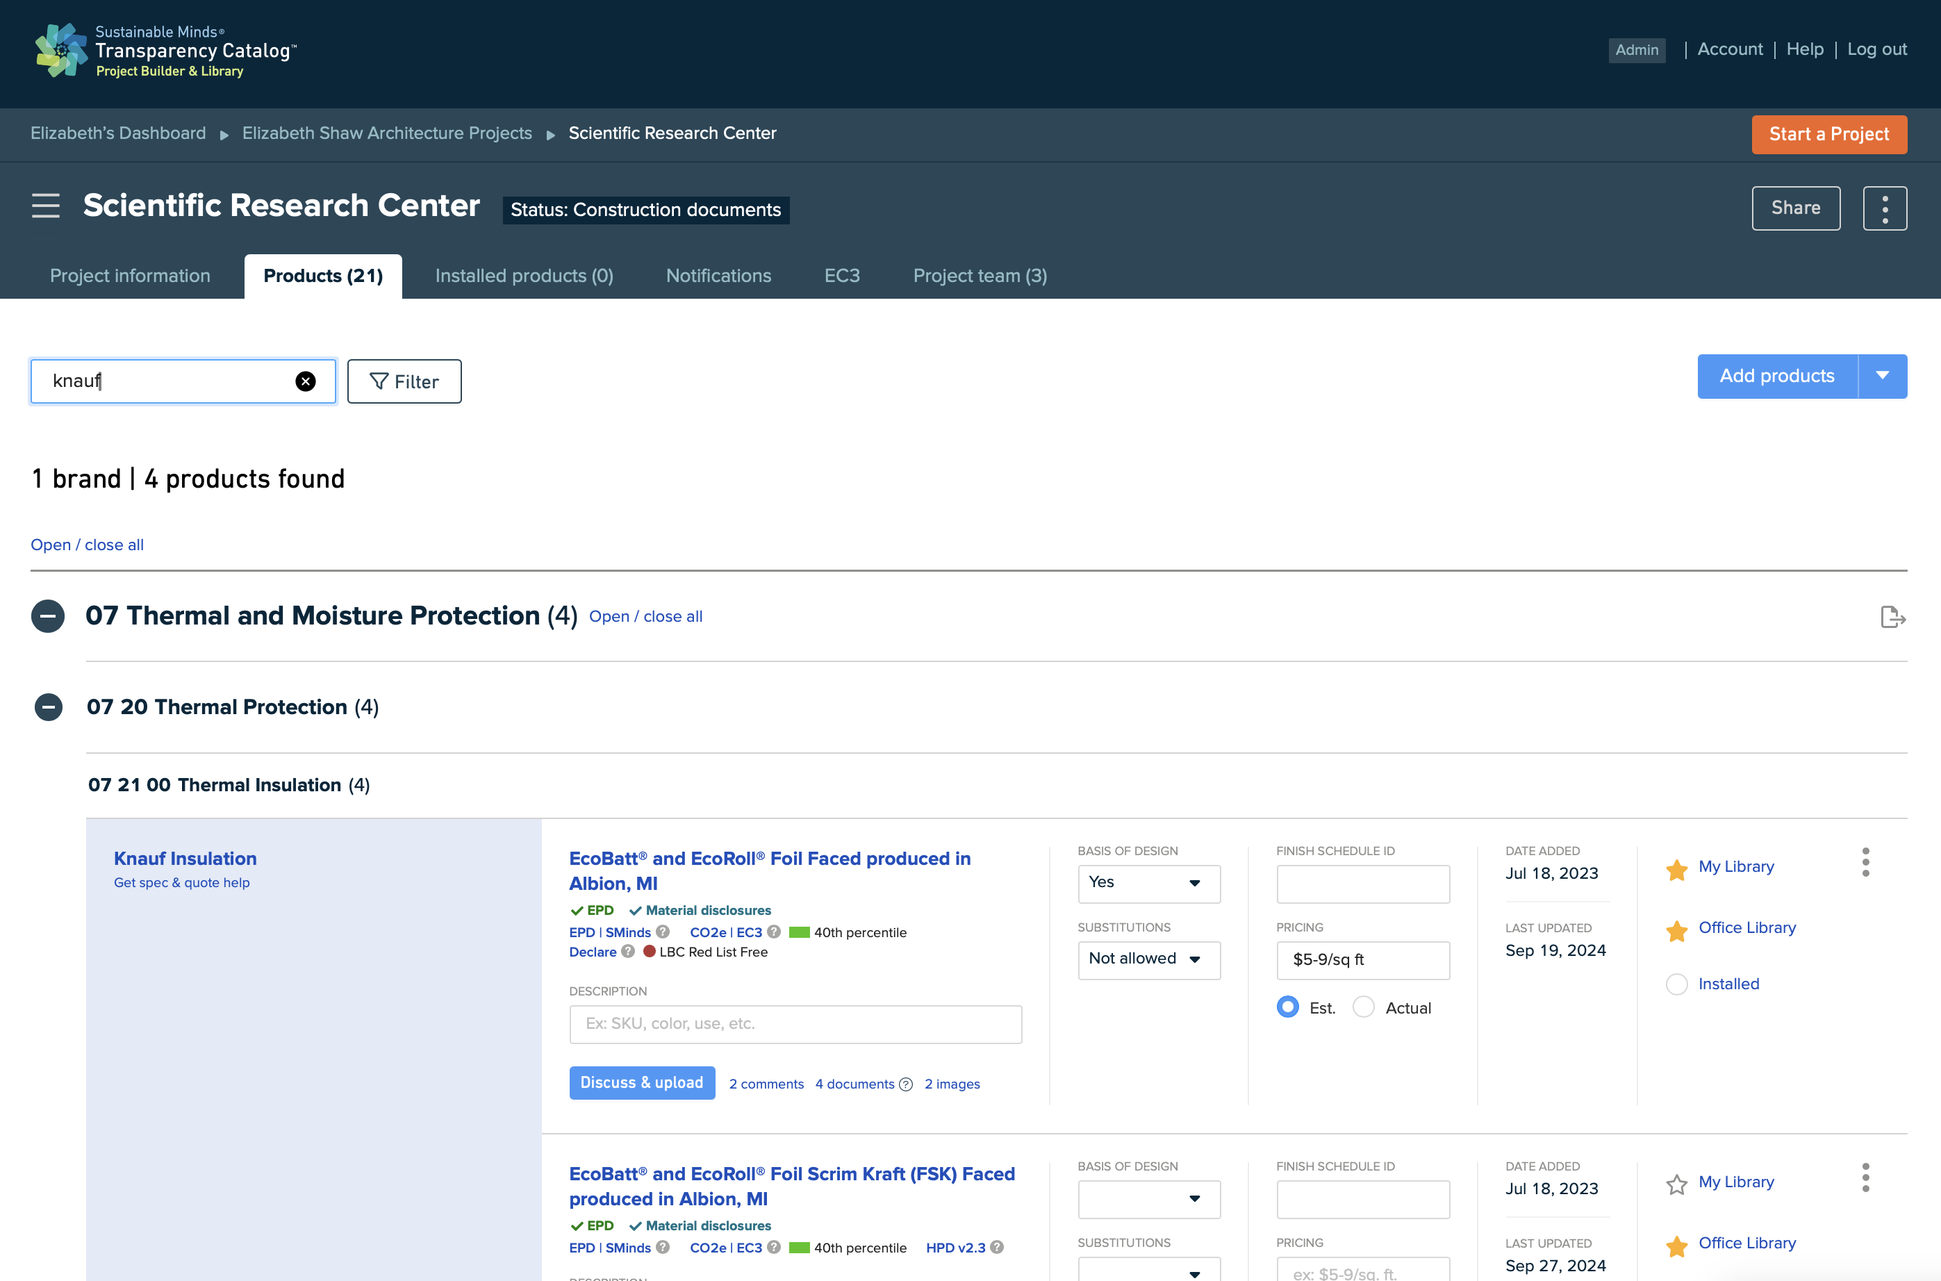The image size is (1941, 1281).
Task: Show help icon next to 4 documents
Action: (905, 1084)
